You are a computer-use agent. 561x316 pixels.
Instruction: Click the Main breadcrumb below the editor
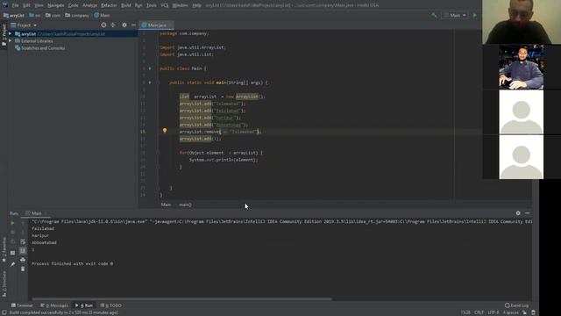166,205
